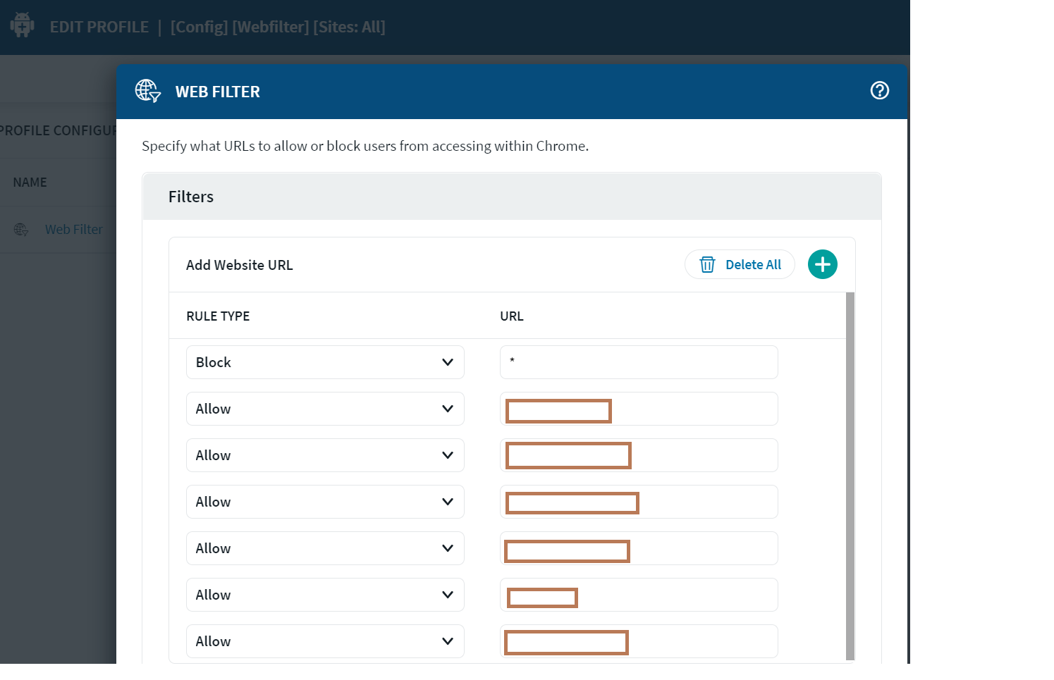Focus the URL field containing the asterisk

point(638,362)
